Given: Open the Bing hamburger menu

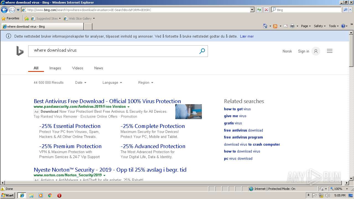Looking at the screenshot, I should click(x=330, y=51).
